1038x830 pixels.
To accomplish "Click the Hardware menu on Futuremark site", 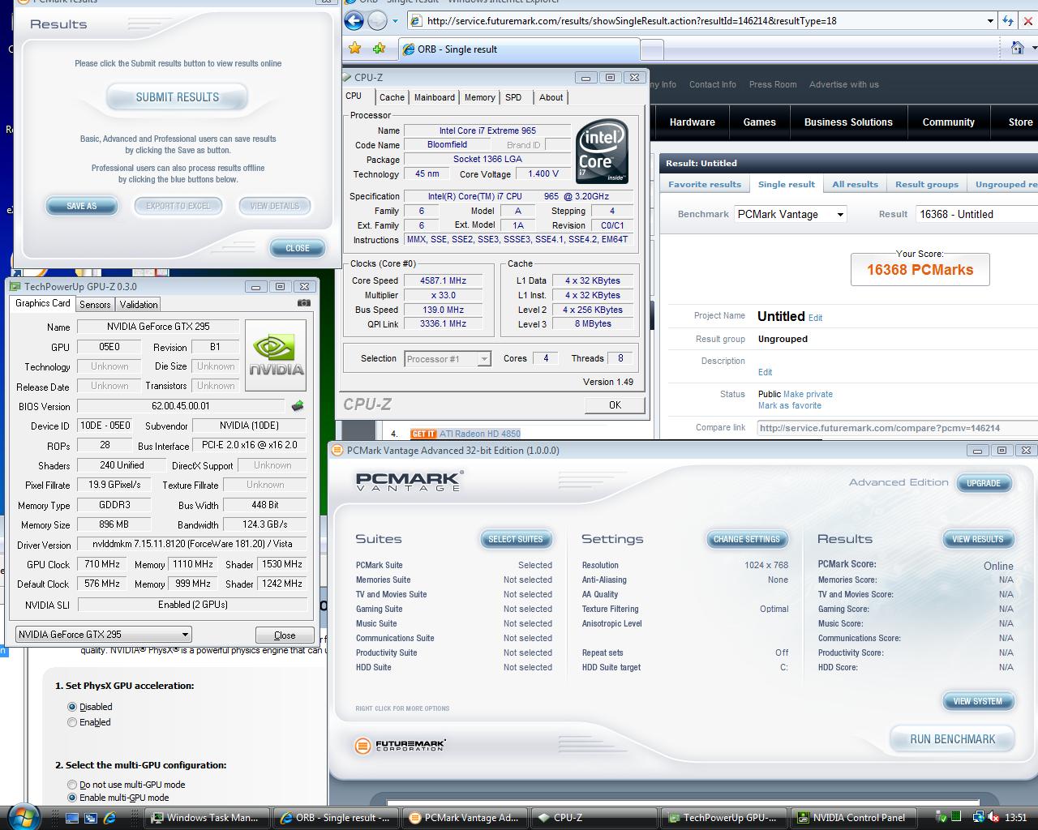I will 693,122.
